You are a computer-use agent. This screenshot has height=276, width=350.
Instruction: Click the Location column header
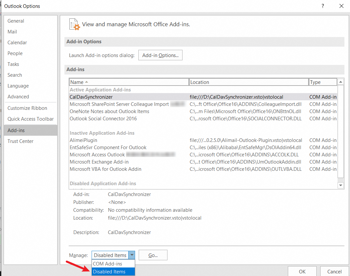pyautogui.click(x=249, y=82)
